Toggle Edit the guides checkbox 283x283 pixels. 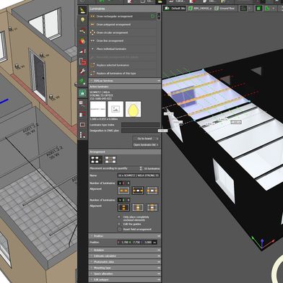click(x=119, y=224)
